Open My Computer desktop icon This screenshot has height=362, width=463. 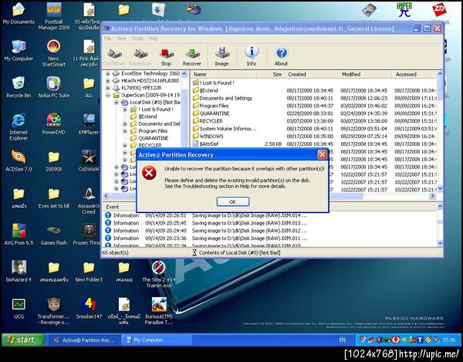(x=19, y=50)
